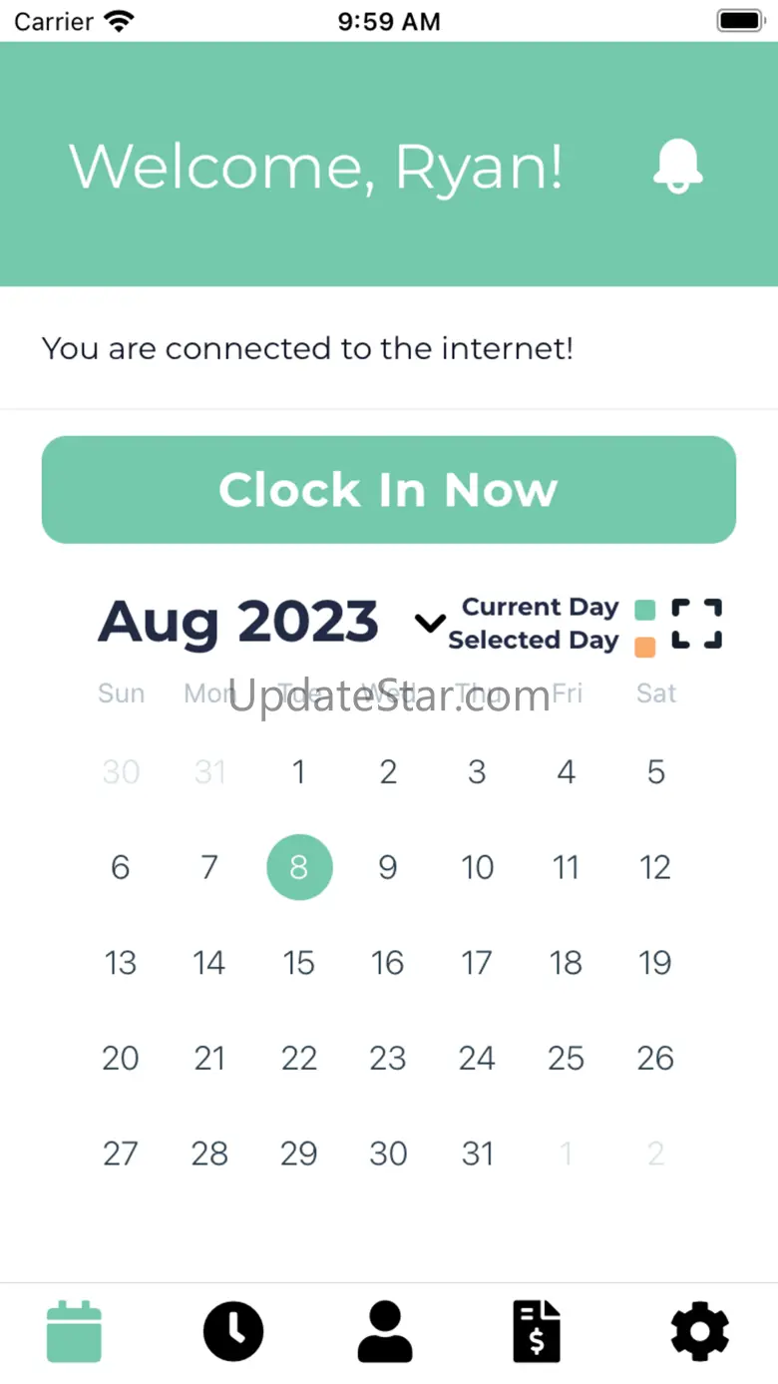Tap the expand calendar fullscreen icon
The image size is (778, 1384).
tap(696, 624)
